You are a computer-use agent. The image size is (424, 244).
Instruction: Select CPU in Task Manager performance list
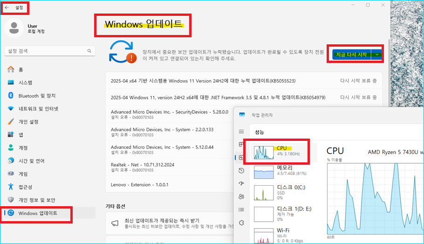click(284, 152)
